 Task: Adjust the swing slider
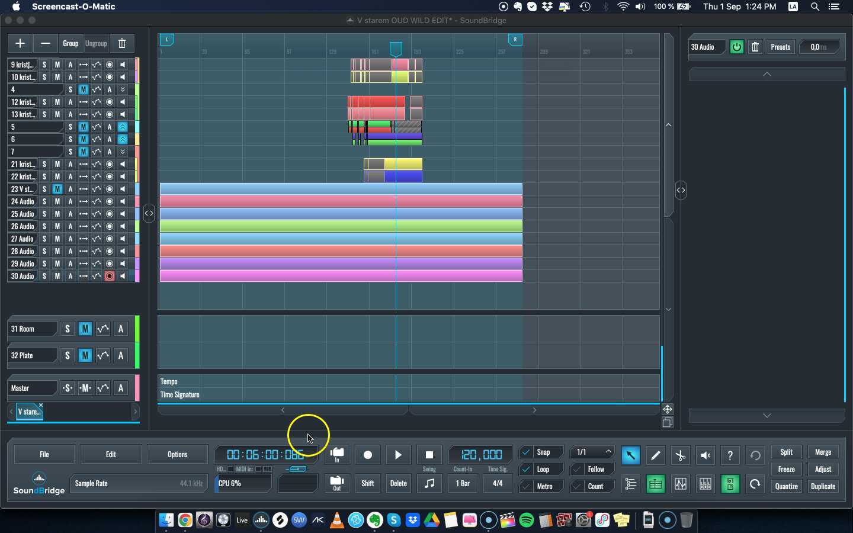(297, 468)
